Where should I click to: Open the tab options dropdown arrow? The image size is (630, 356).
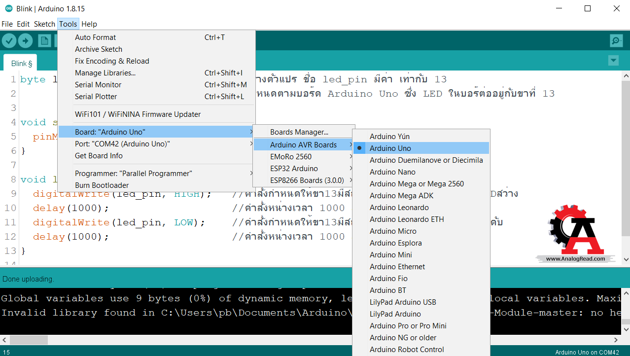613,61
